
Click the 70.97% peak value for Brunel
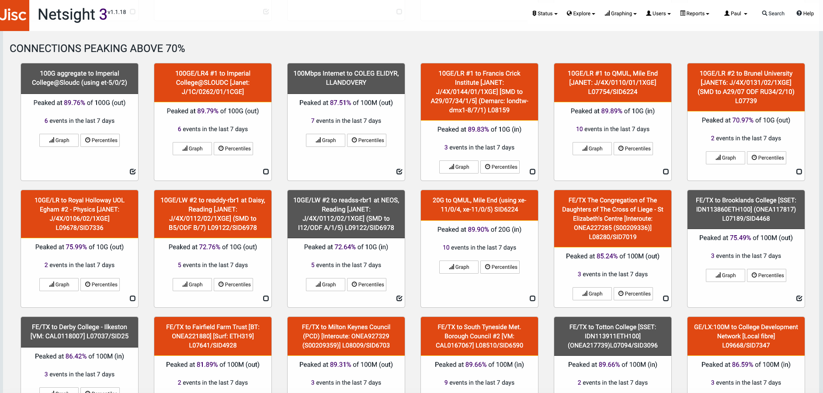[x=743, y=120]
